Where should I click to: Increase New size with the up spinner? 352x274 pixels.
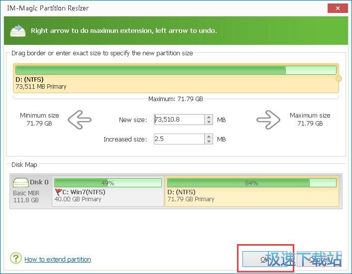(x=209, y=117)
